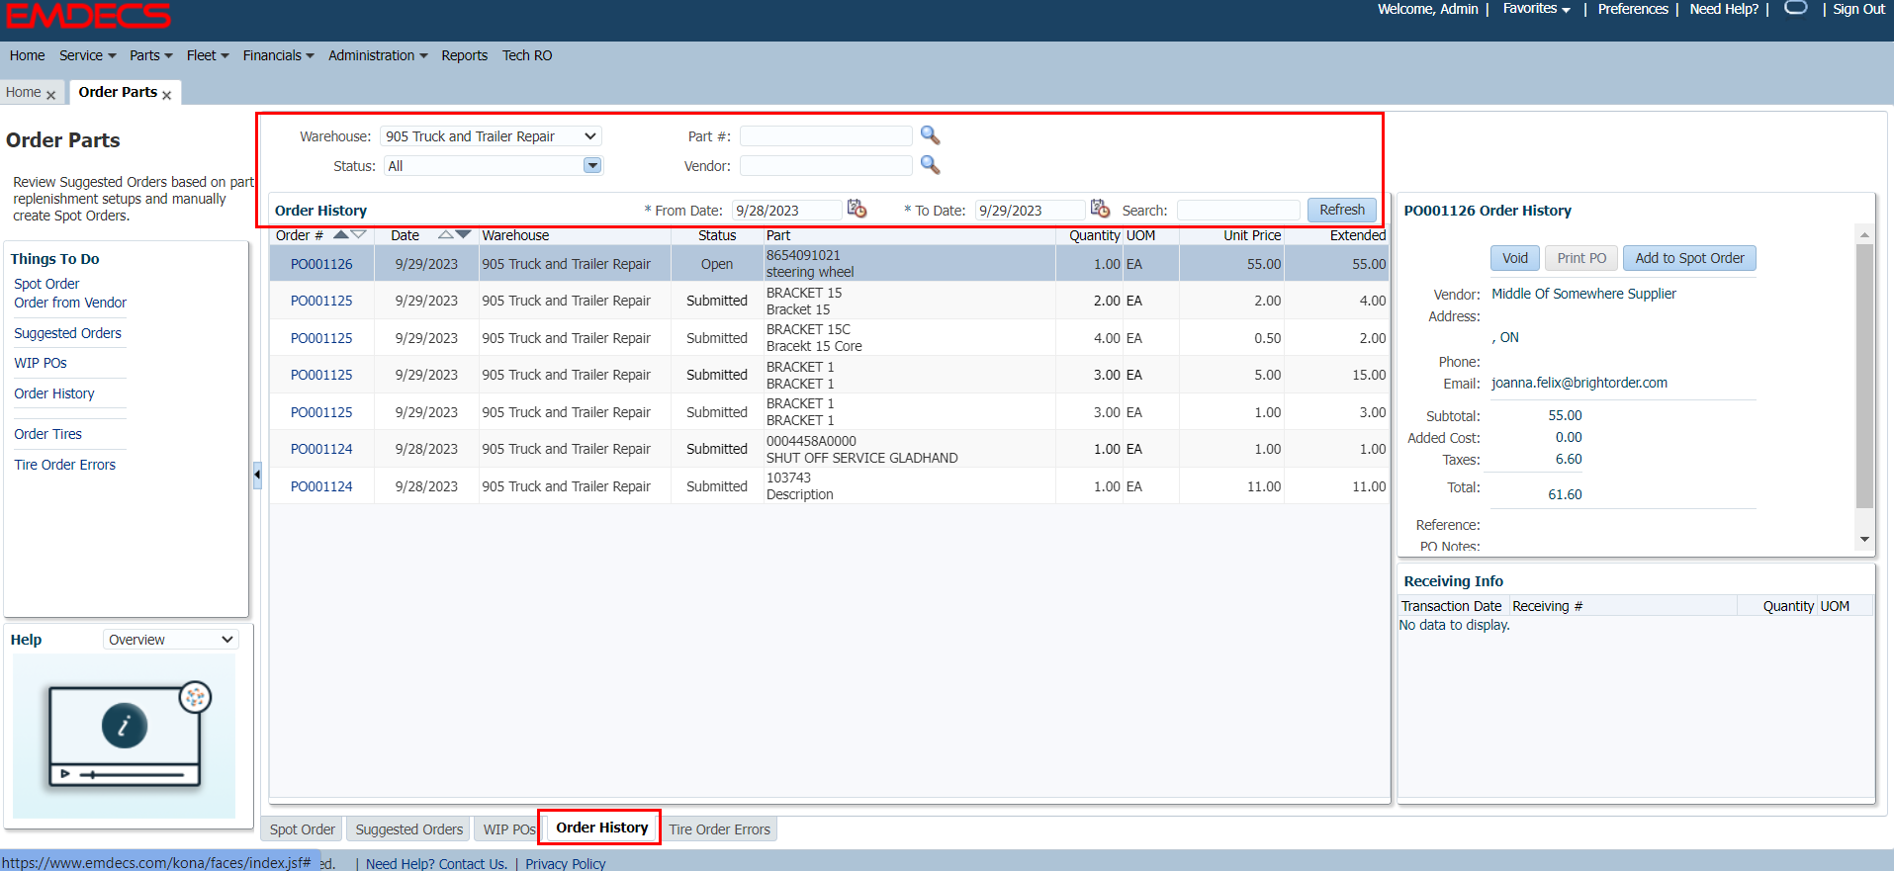
Task: Click Add to Spot Order button
Action: click(1689, 258)
